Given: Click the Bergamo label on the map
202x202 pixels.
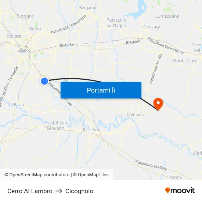Looking at the screenshot, I should [88, 8].
